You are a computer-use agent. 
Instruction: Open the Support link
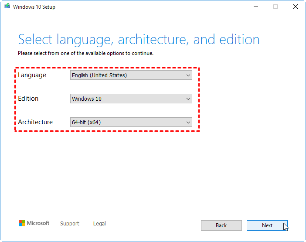[x=70, y=224]
